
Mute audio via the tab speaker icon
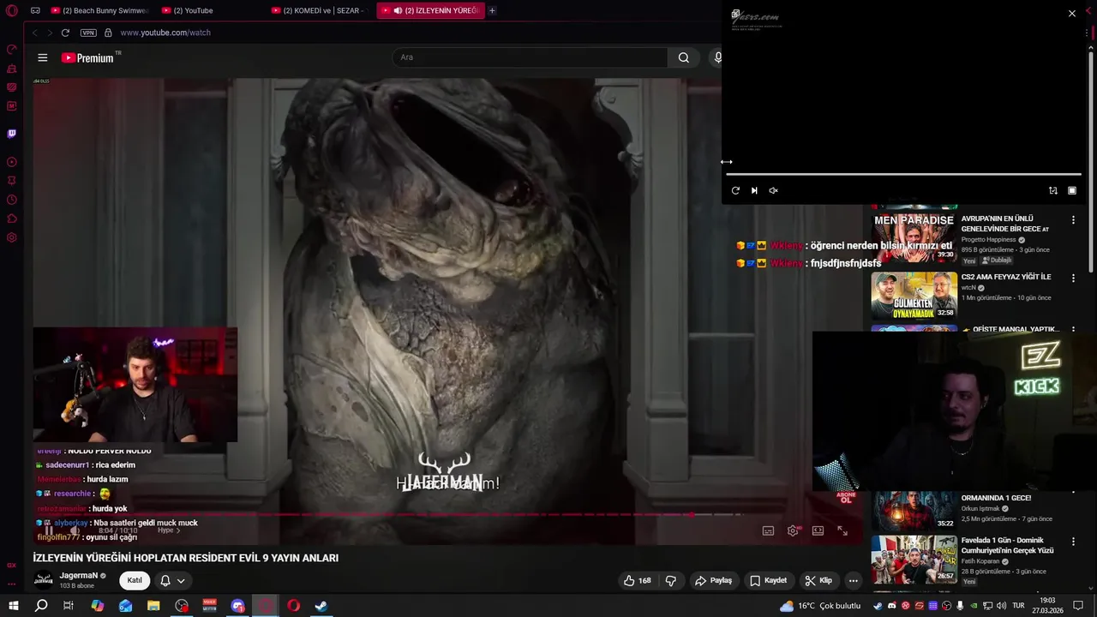[x=398, y=10]
